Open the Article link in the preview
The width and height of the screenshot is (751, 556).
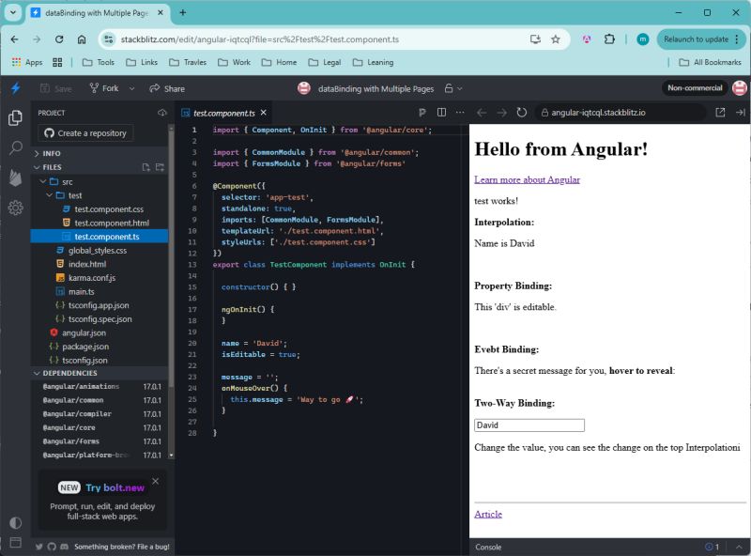coord(488,514)
